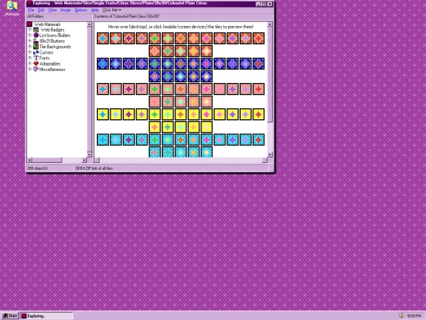Click the scroll right arrow under folder tree

coord(84,160)
